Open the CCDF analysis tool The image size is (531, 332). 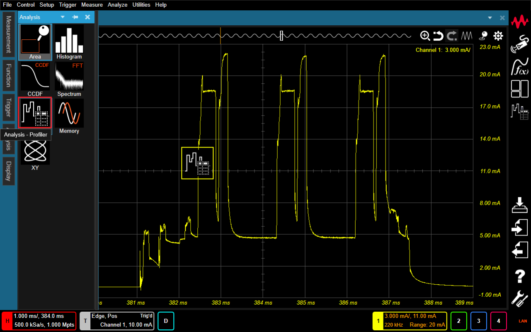35,79
